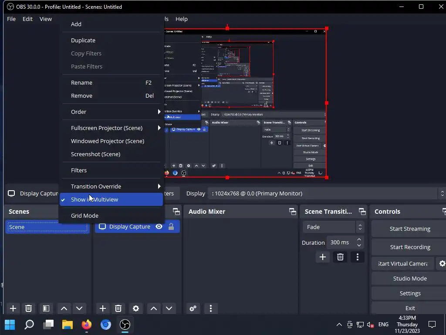Add a scene transition with plus icon
Screen dimensions: 446x335
pyautogui.click(x=323, y=257)
